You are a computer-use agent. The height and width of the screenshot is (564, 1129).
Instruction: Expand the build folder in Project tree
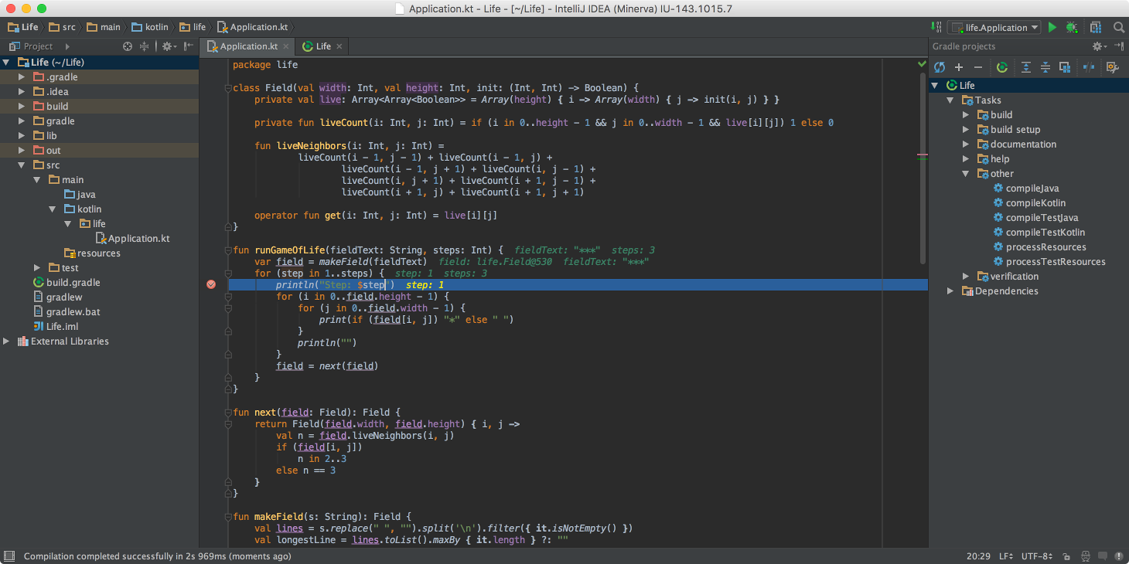pyautogui.click(x=22, y=107)
